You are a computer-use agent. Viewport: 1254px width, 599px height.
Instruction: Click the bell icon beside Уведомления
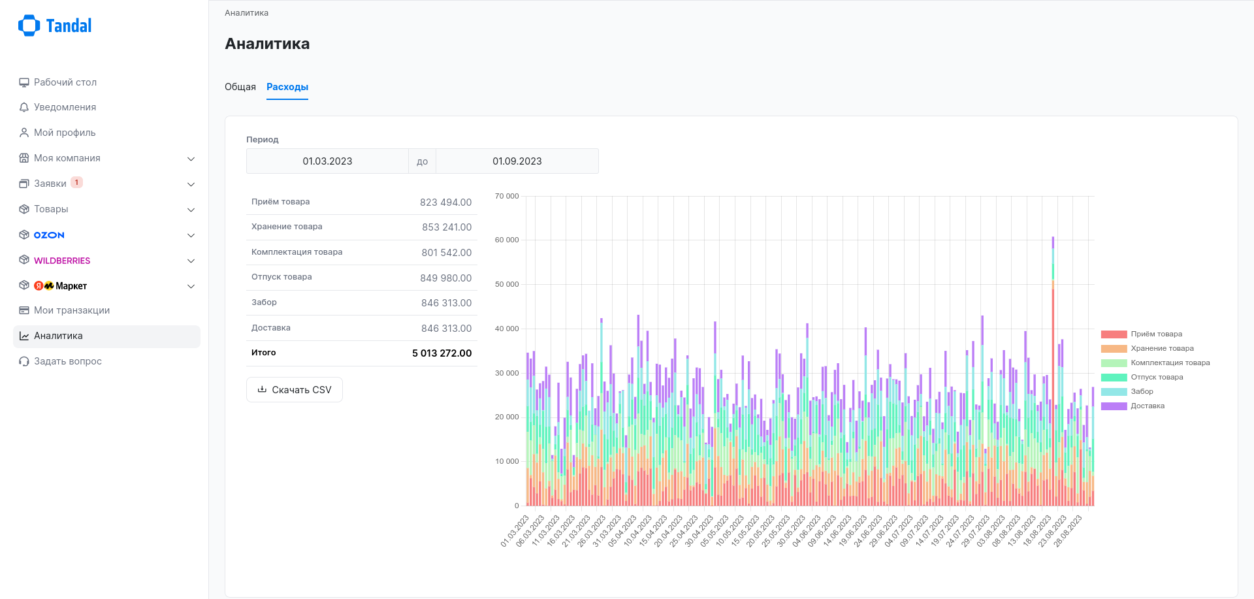tap(24, 107)
